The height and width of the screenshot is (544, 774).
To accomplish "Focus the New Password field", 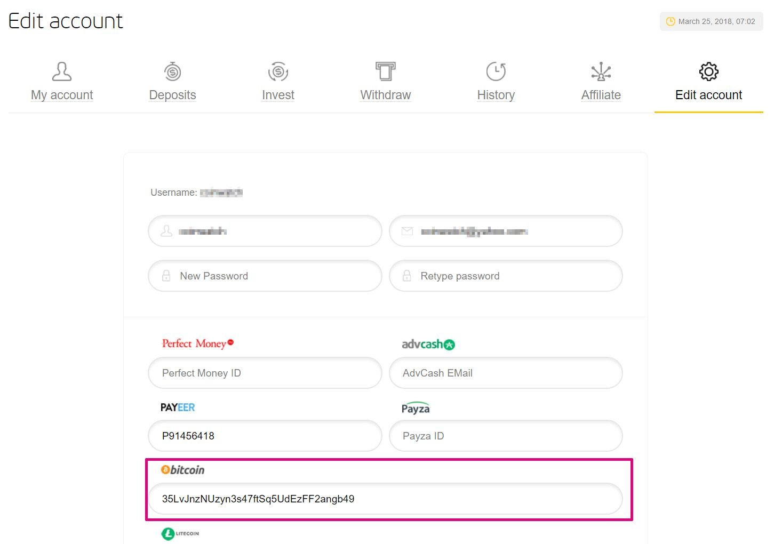I will click(x=265, y=276).
